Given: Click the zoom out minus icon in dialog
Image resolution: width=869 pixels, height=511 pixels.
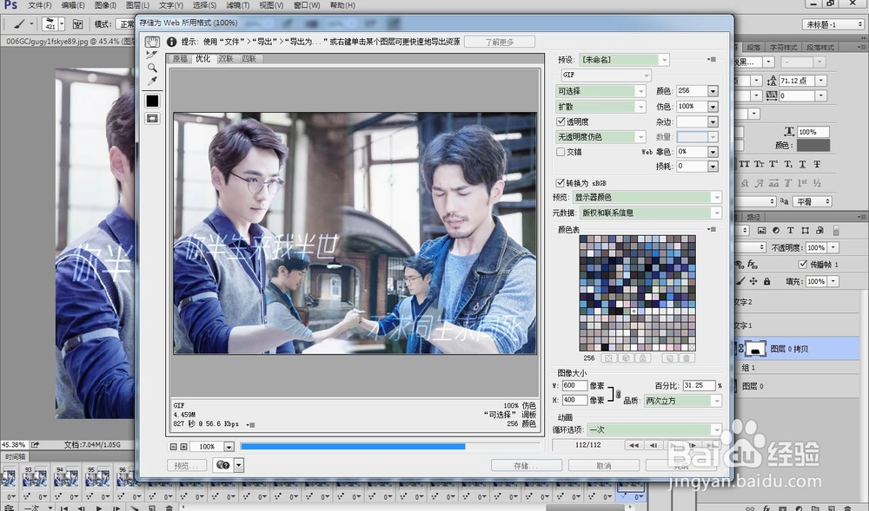Looking at the screenshot, I should point(174,446).
